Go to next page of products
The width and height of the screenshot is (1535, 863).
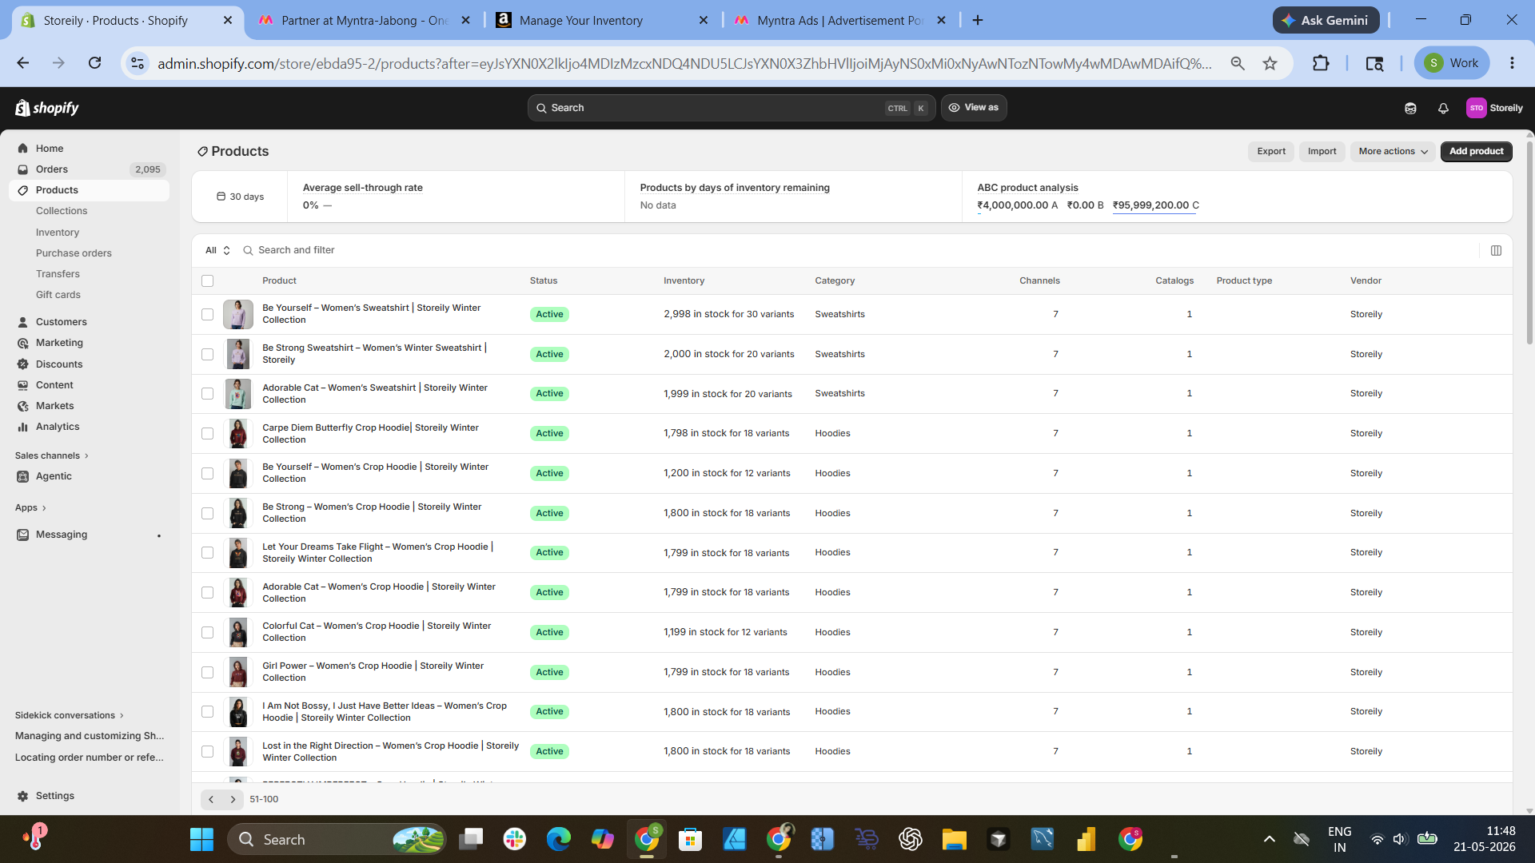(x=233, y=799)
